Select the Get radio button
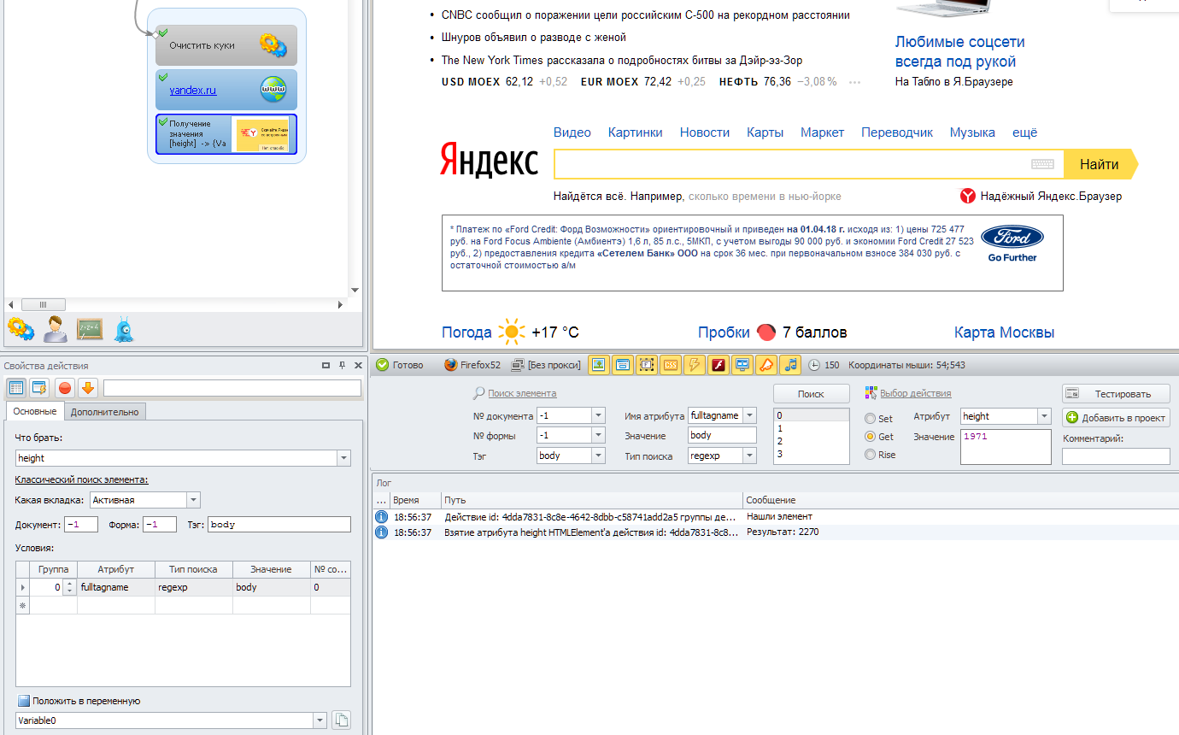This screenshot has height=735, width=1179. 871,437
